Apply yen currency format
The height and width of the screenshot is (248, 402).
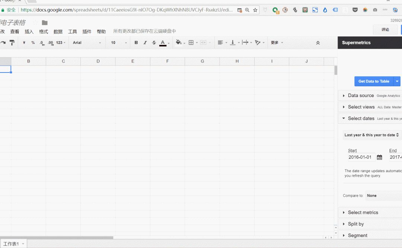[24, 42]
